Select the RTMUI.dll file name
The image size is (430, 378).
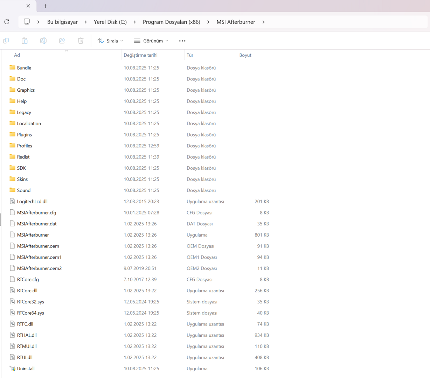point(27,346)
